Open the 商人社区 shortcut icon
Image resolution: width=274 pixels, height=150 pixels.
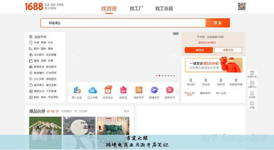pyautogui.click(x=77, y=90)
